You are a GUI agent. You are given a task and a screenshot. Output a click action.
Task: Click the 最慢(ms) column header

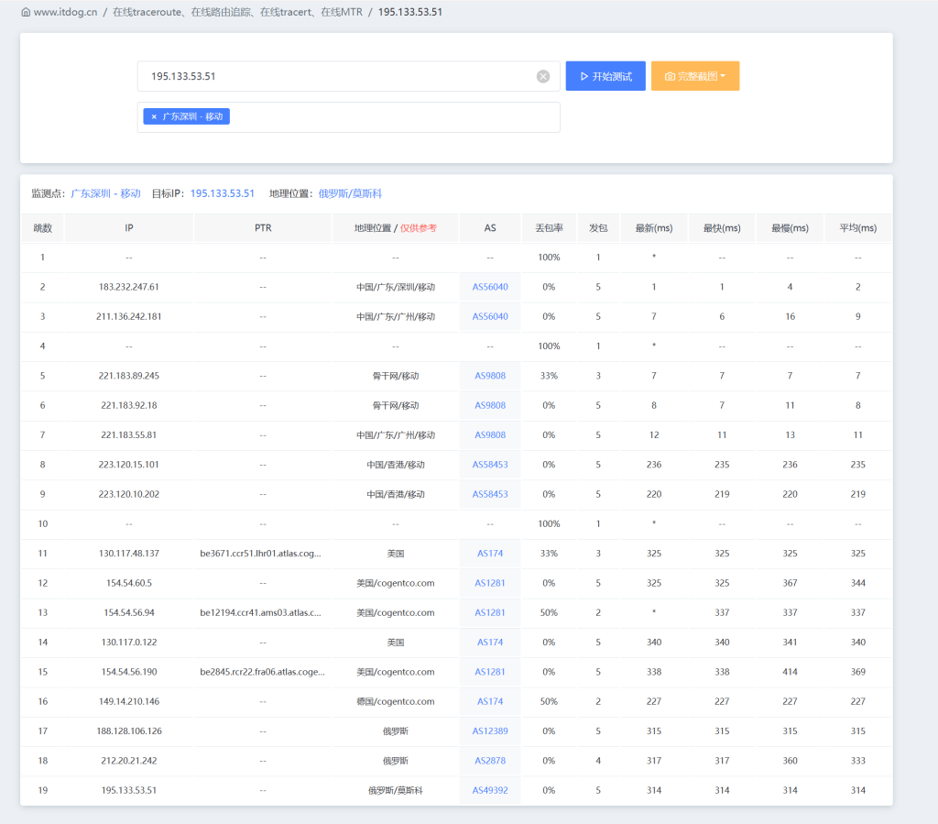point(790,228)
